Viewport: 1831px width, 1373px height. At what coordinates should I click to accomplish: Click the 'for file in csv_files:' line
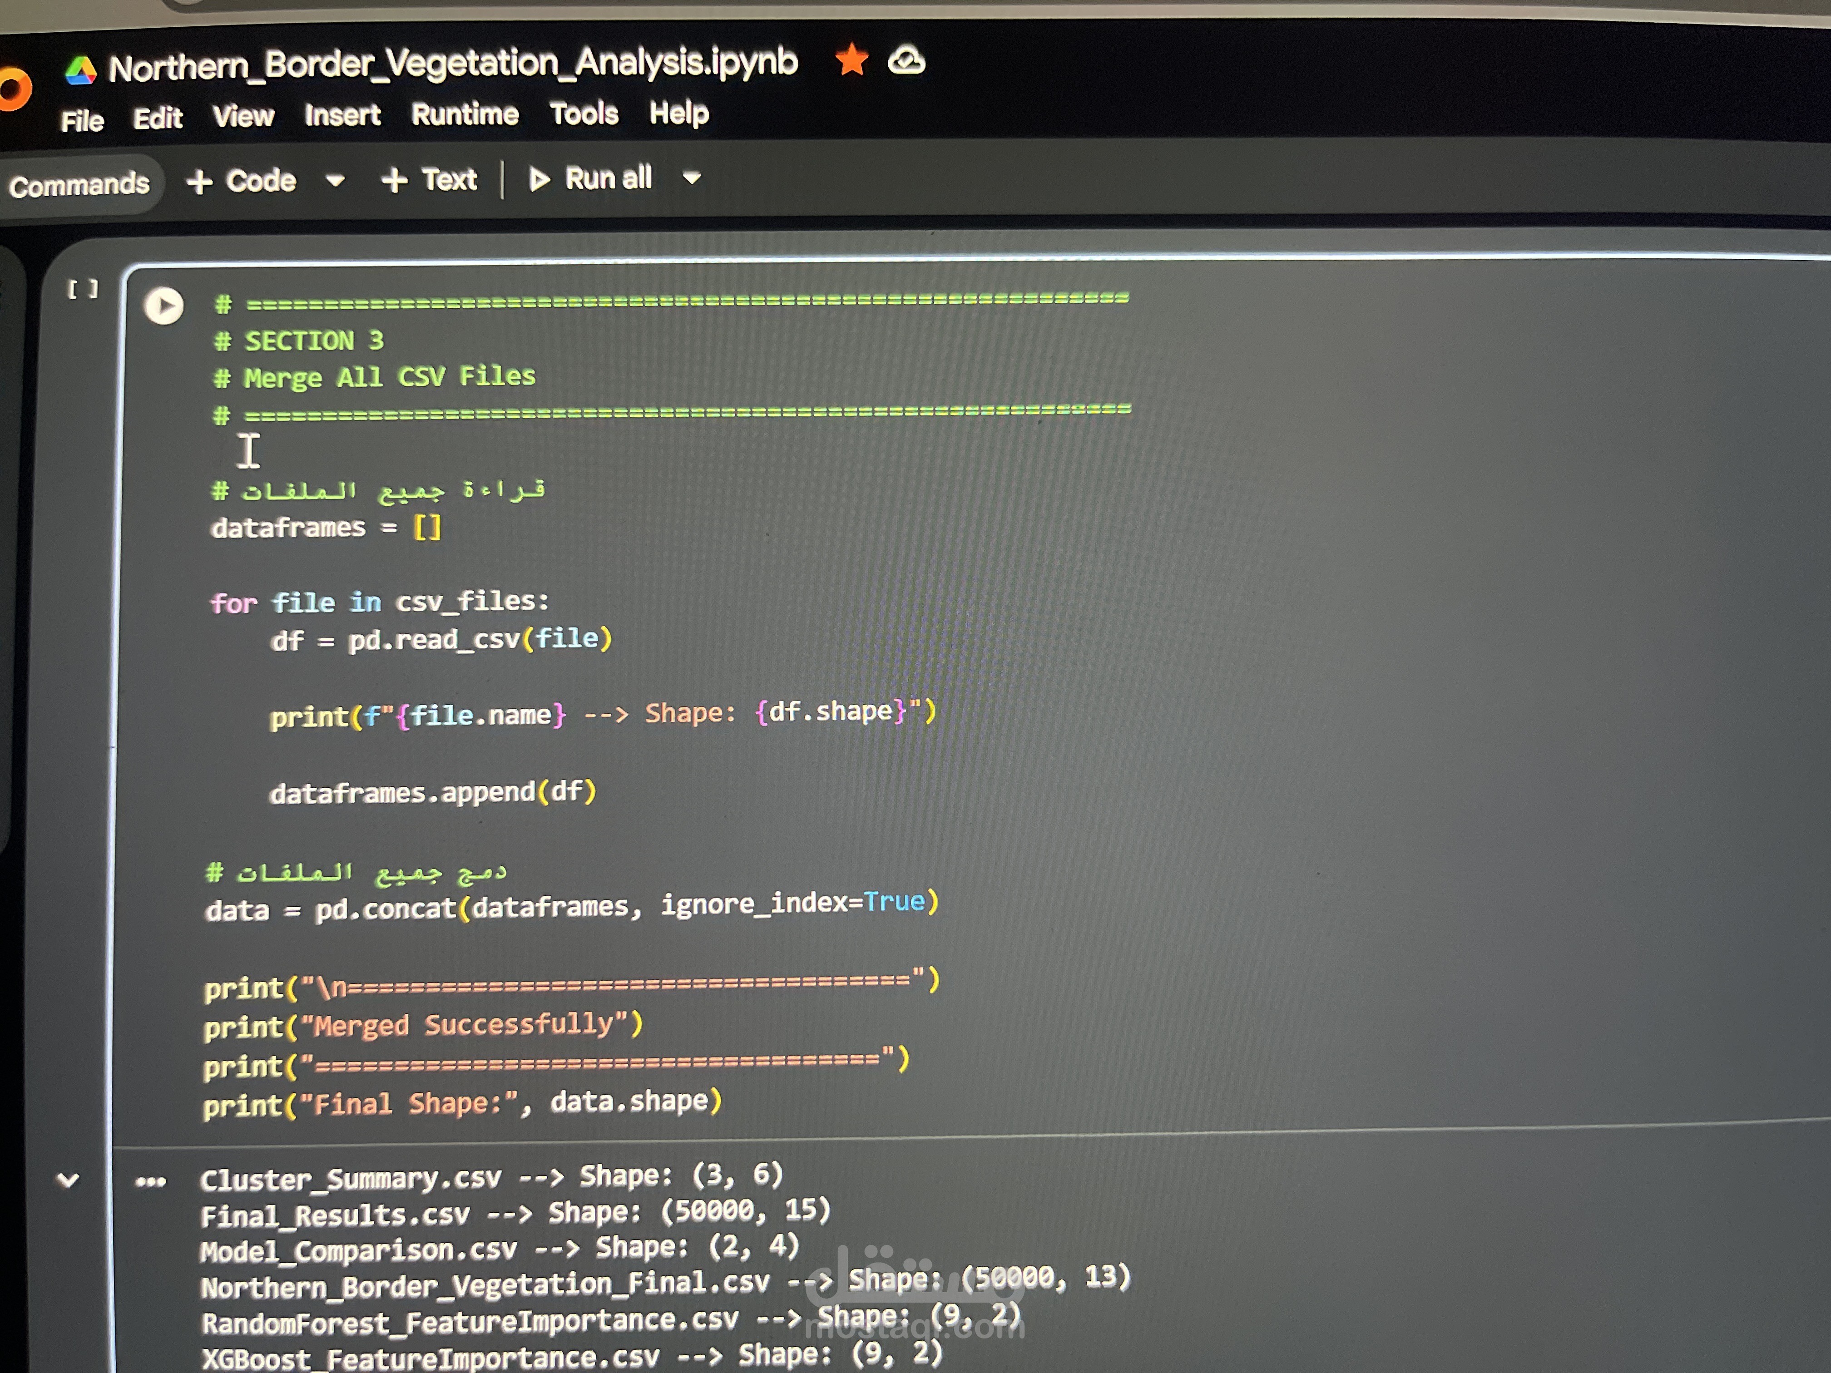point(380,602)
